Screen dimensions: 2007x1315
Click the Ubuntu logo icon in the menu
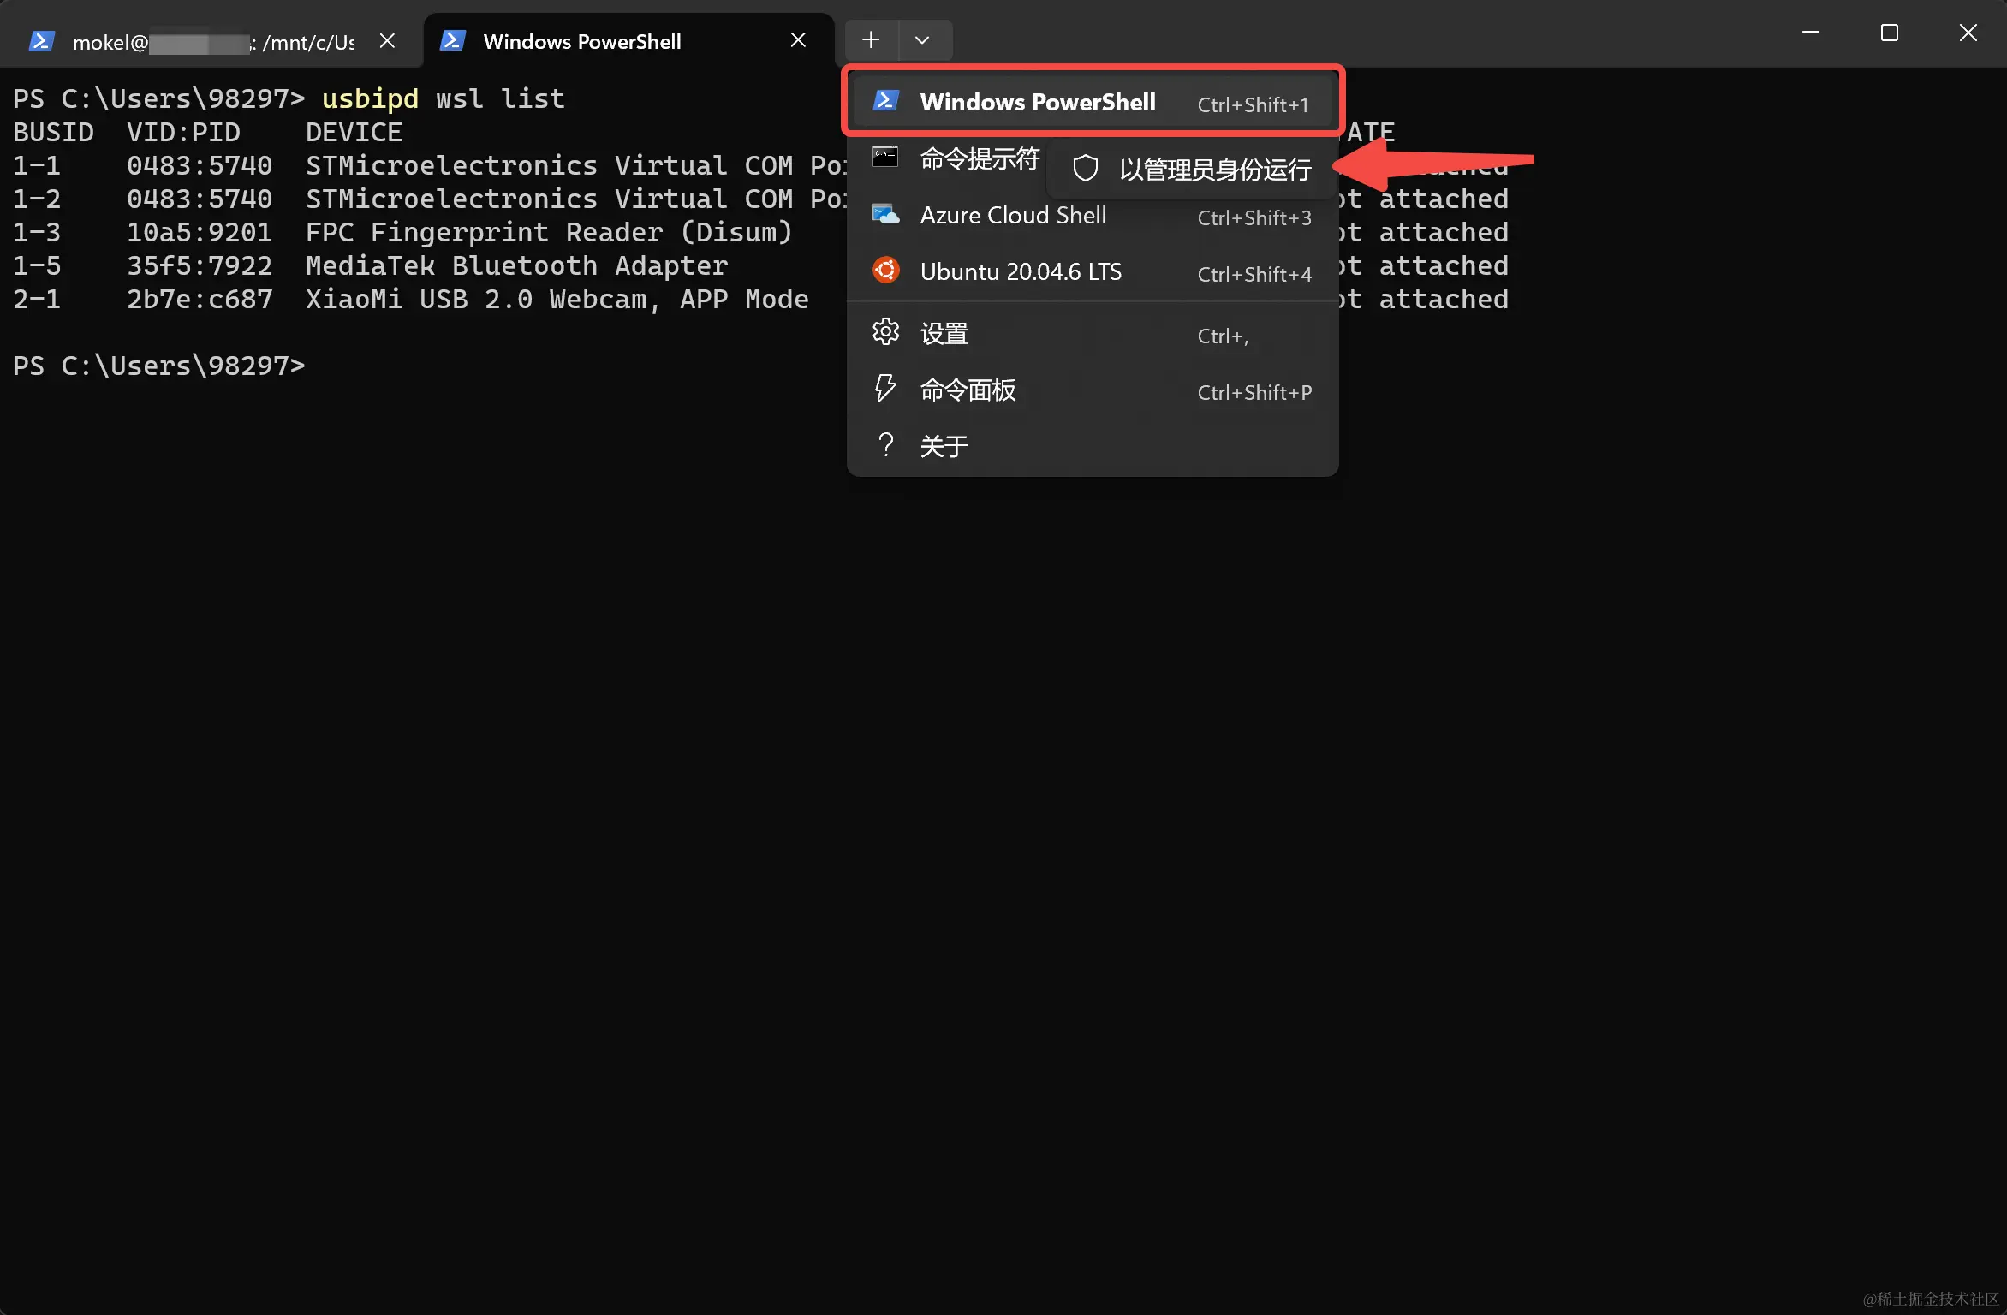[885, 271]
